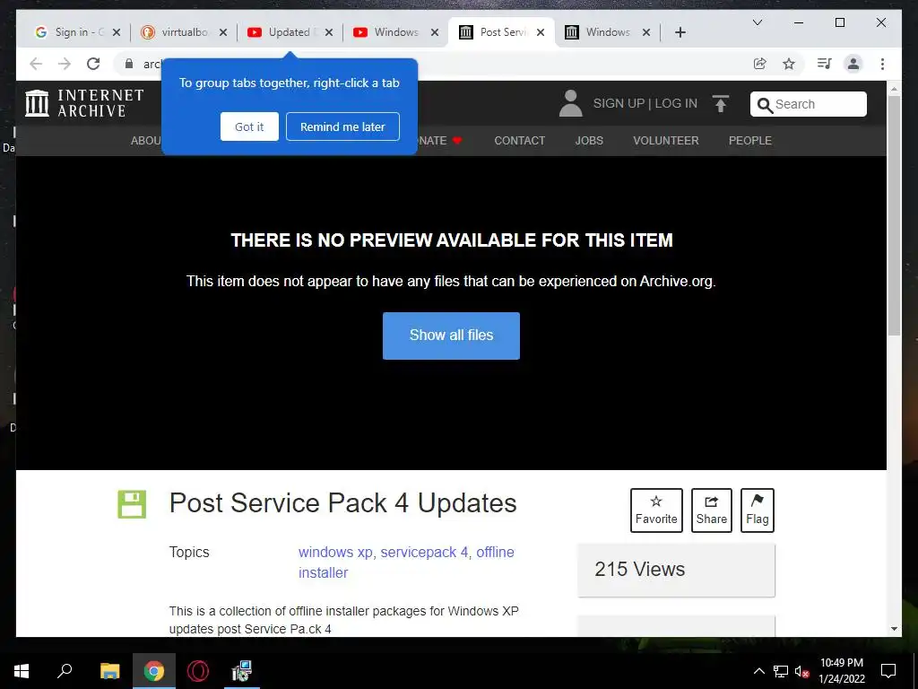The width and height of the screenshot is (918, 689).
Task: Bookmark this page with the star icon
Action: [x=789, y=64]
